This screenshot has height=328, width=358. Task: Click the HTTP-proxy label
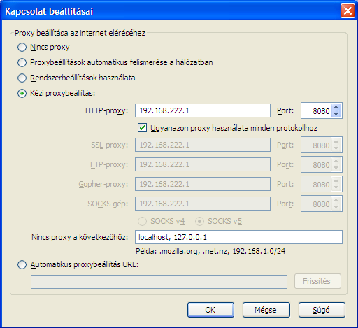[107, 110]
